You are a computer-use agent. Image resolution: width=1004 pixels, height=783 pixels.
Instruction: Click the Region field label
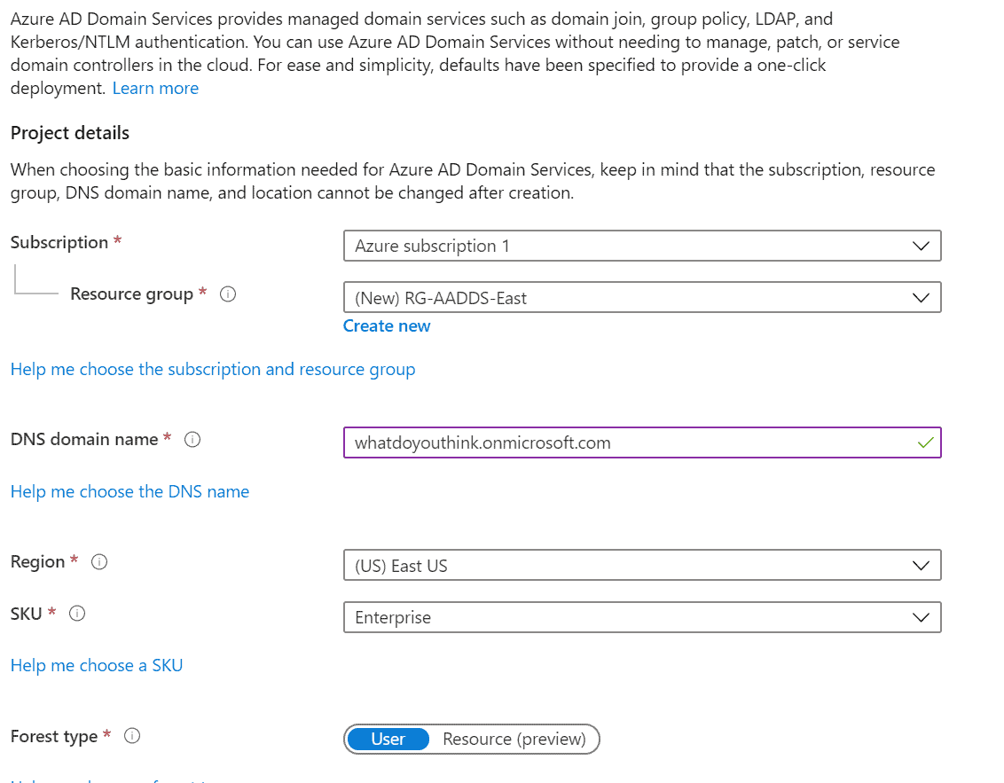(37, 561)
